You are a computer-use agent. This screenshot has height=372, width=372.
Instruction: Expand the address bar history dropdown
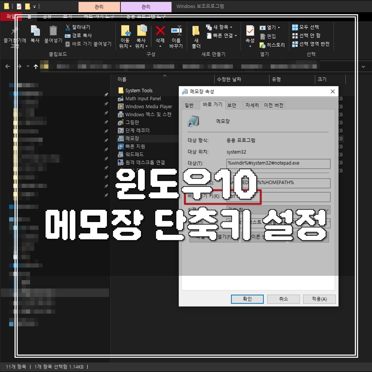363,67
